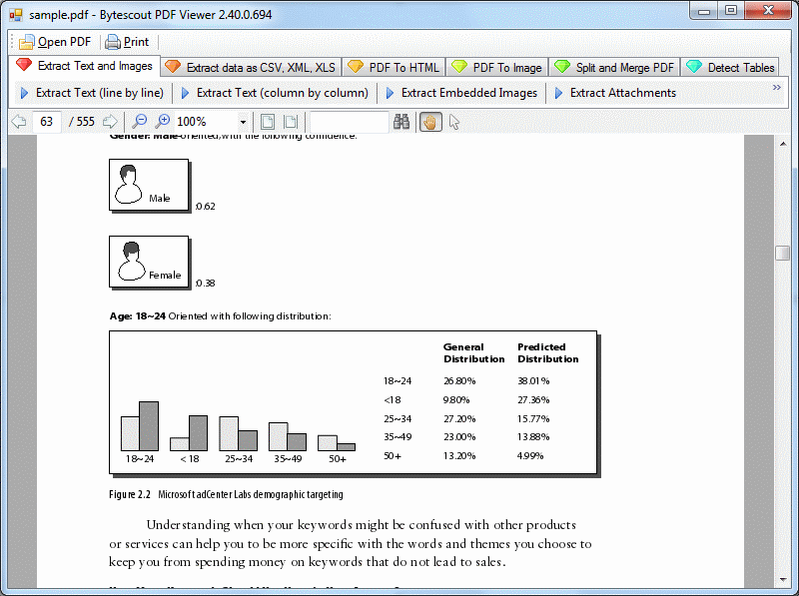Click the zoom out magnifier icon

coord(140,122)
